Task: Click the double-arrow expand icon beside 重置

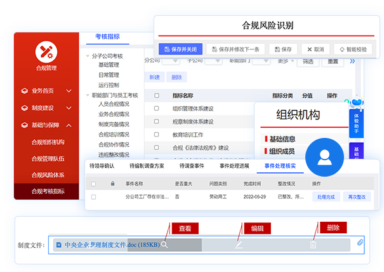Action: [x=354, y=61]
